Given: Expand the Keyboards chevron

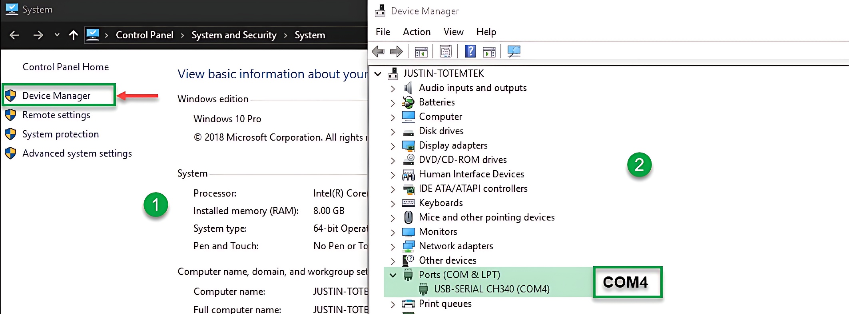Looking at the screenshot, I should pos(393,204).
